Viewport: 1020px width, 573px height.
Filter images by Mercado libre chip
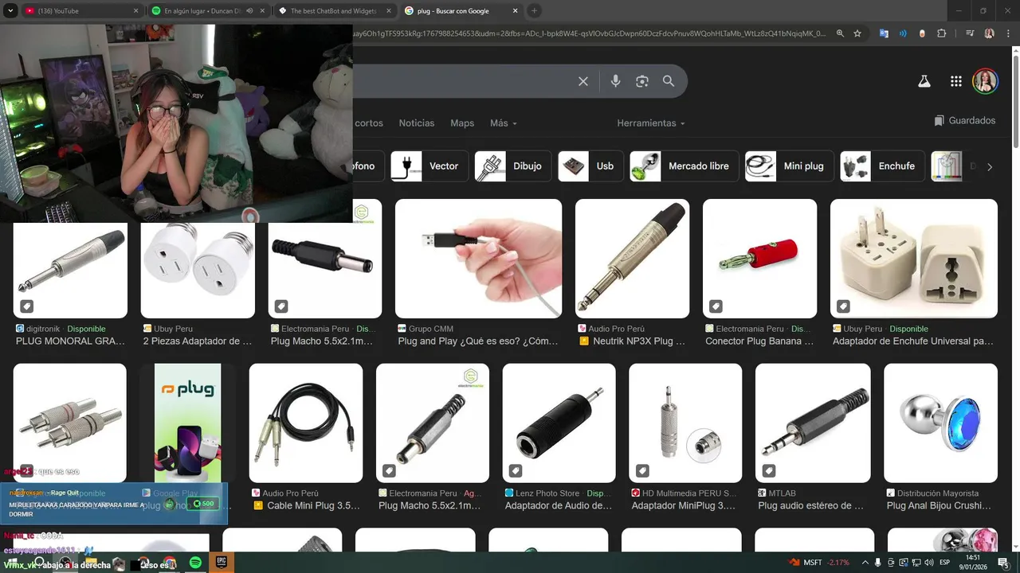tap(685, 166)
